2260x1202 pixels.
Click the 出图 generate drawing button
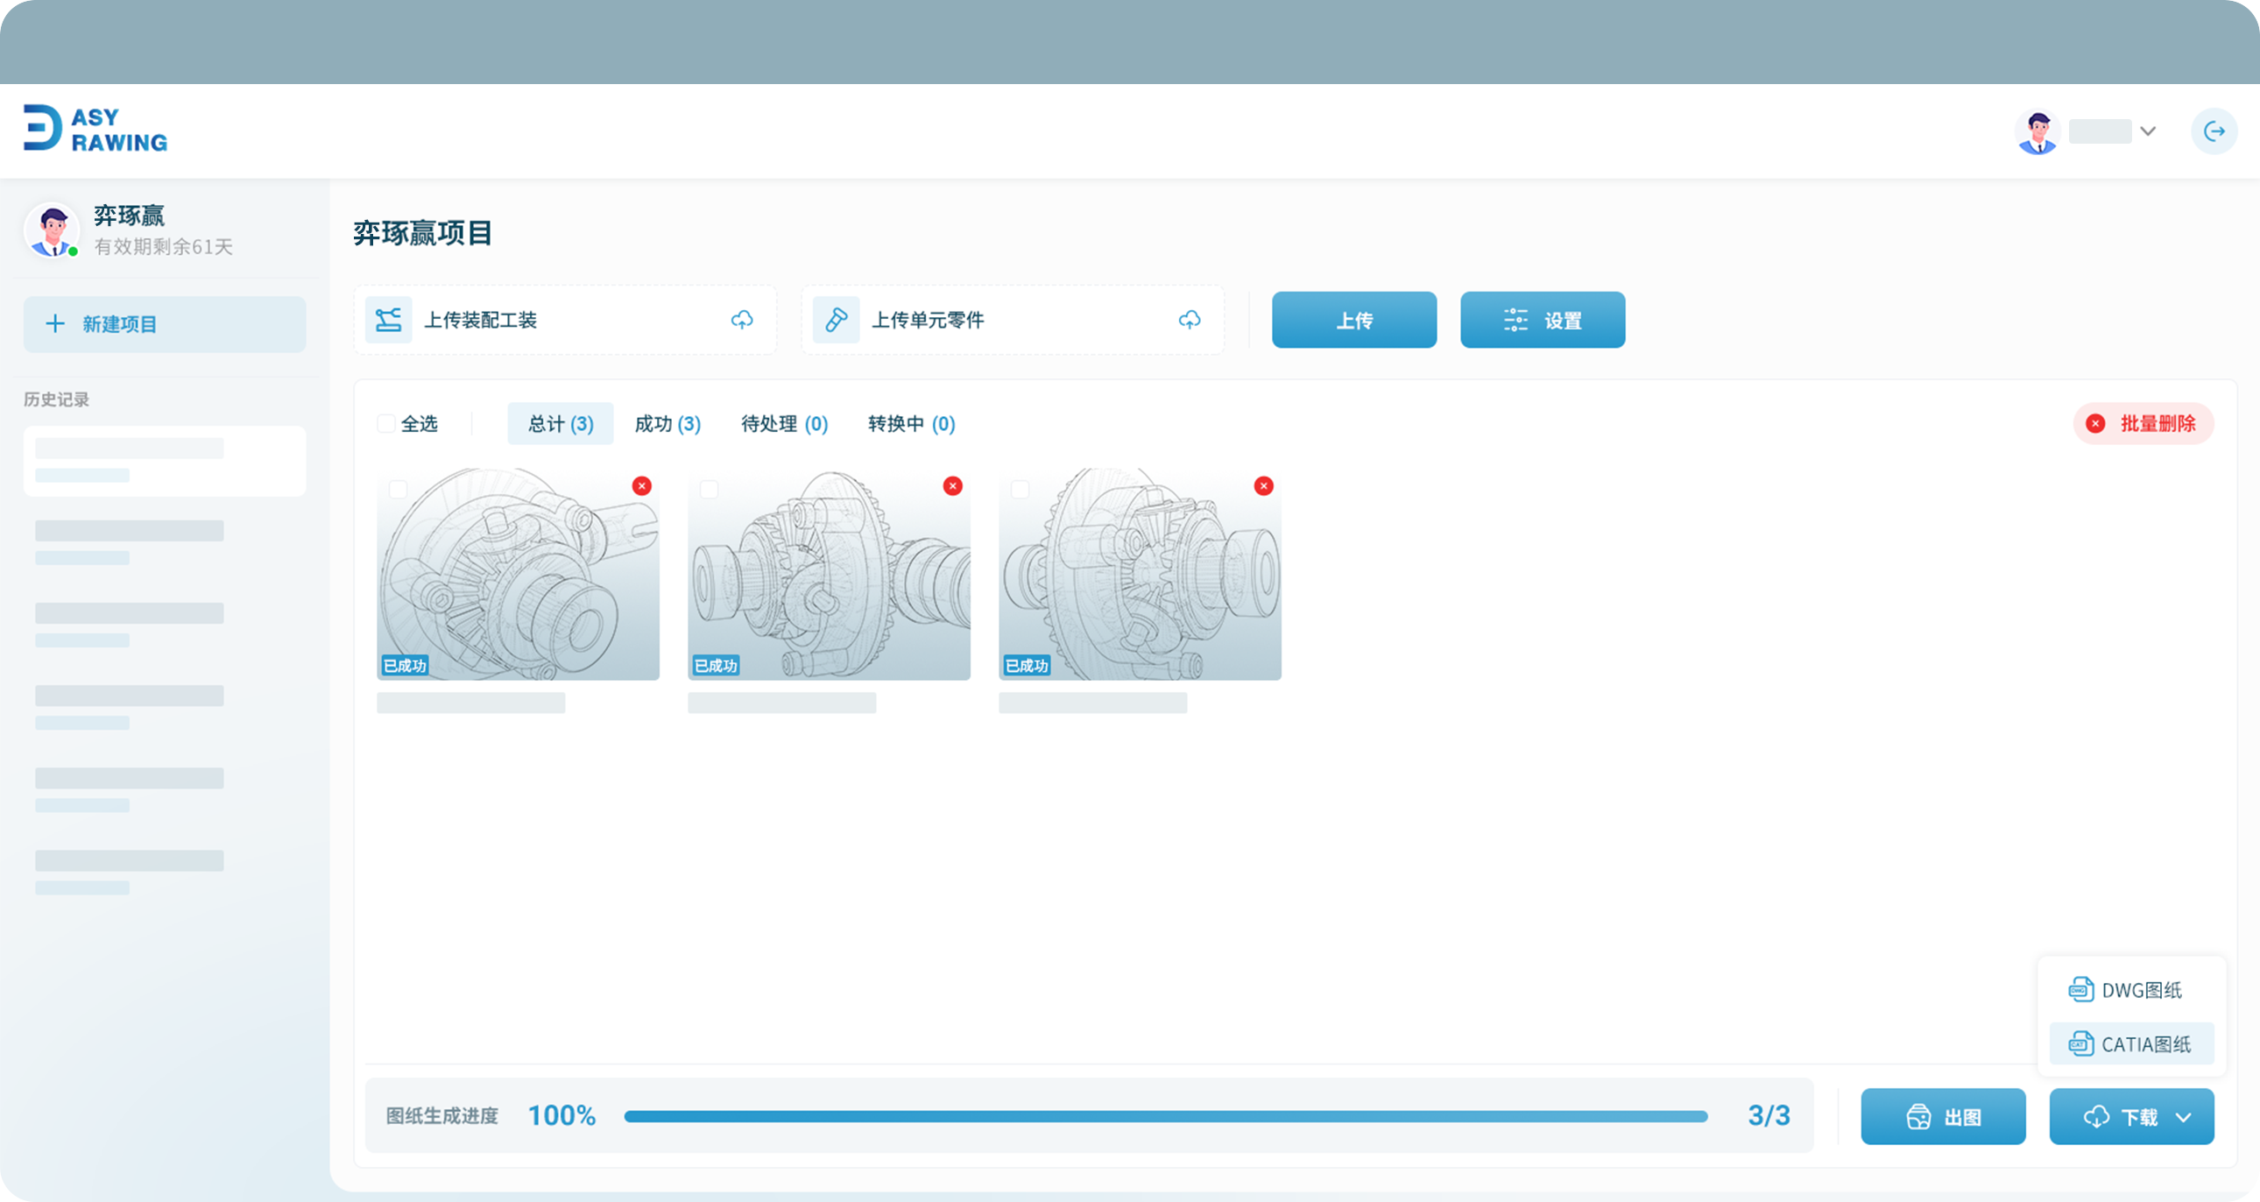click(x=1942, y=1116)
